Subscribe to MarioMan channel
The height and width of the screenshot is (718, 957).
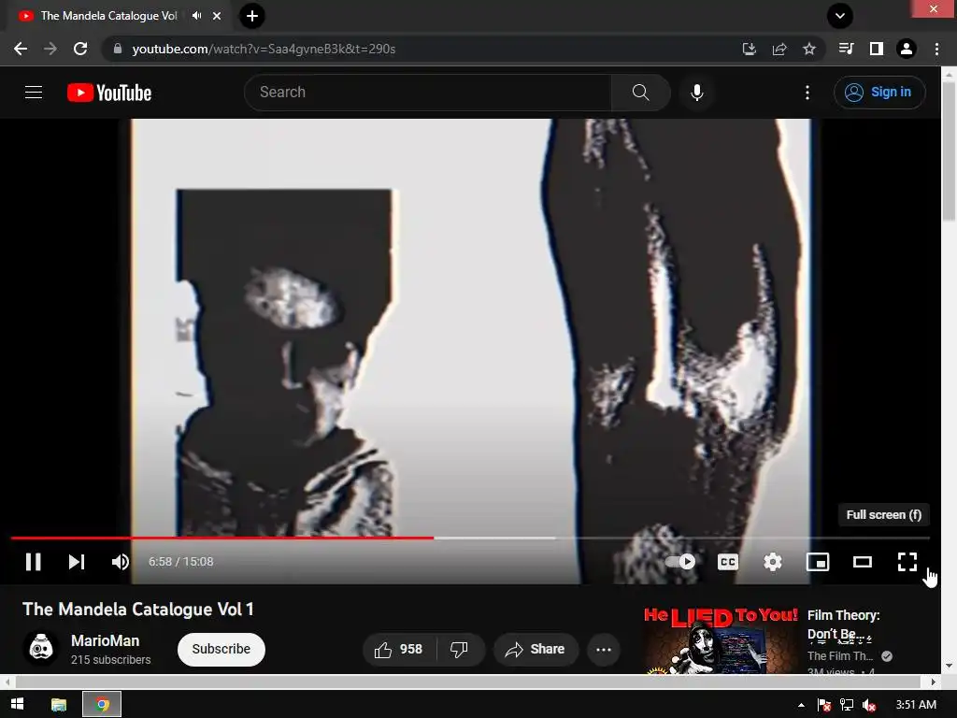[221, 649]
